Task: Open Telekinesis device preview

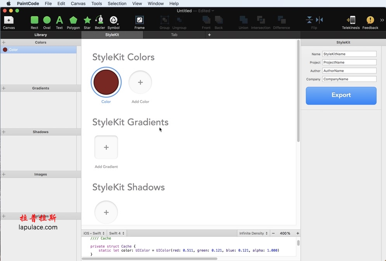Action: 351,22
